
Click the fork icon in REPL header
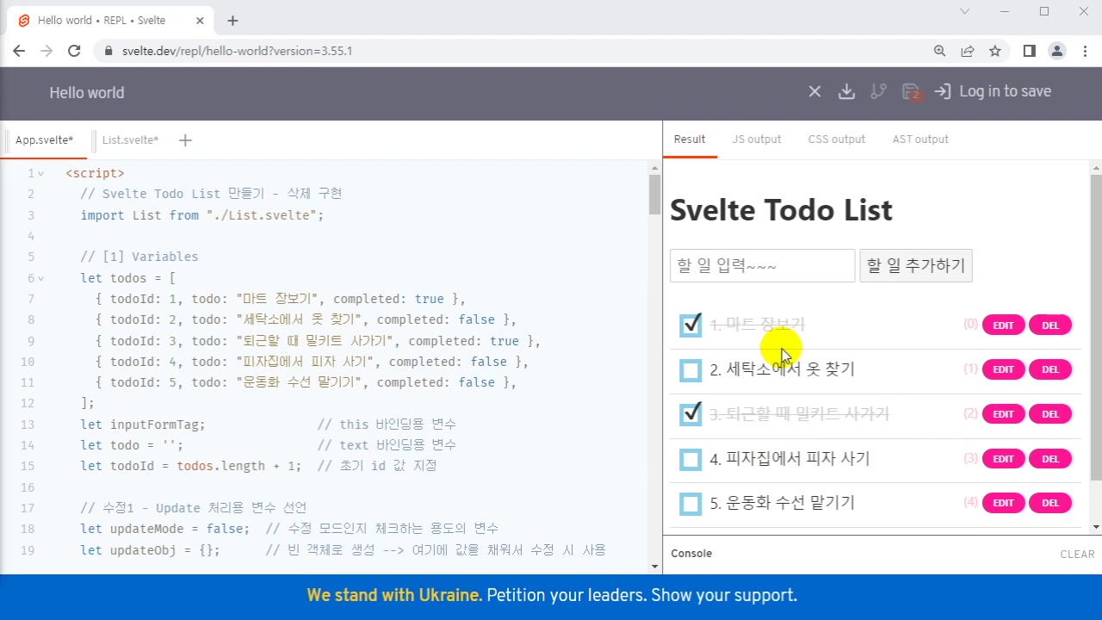click(878, 92)
